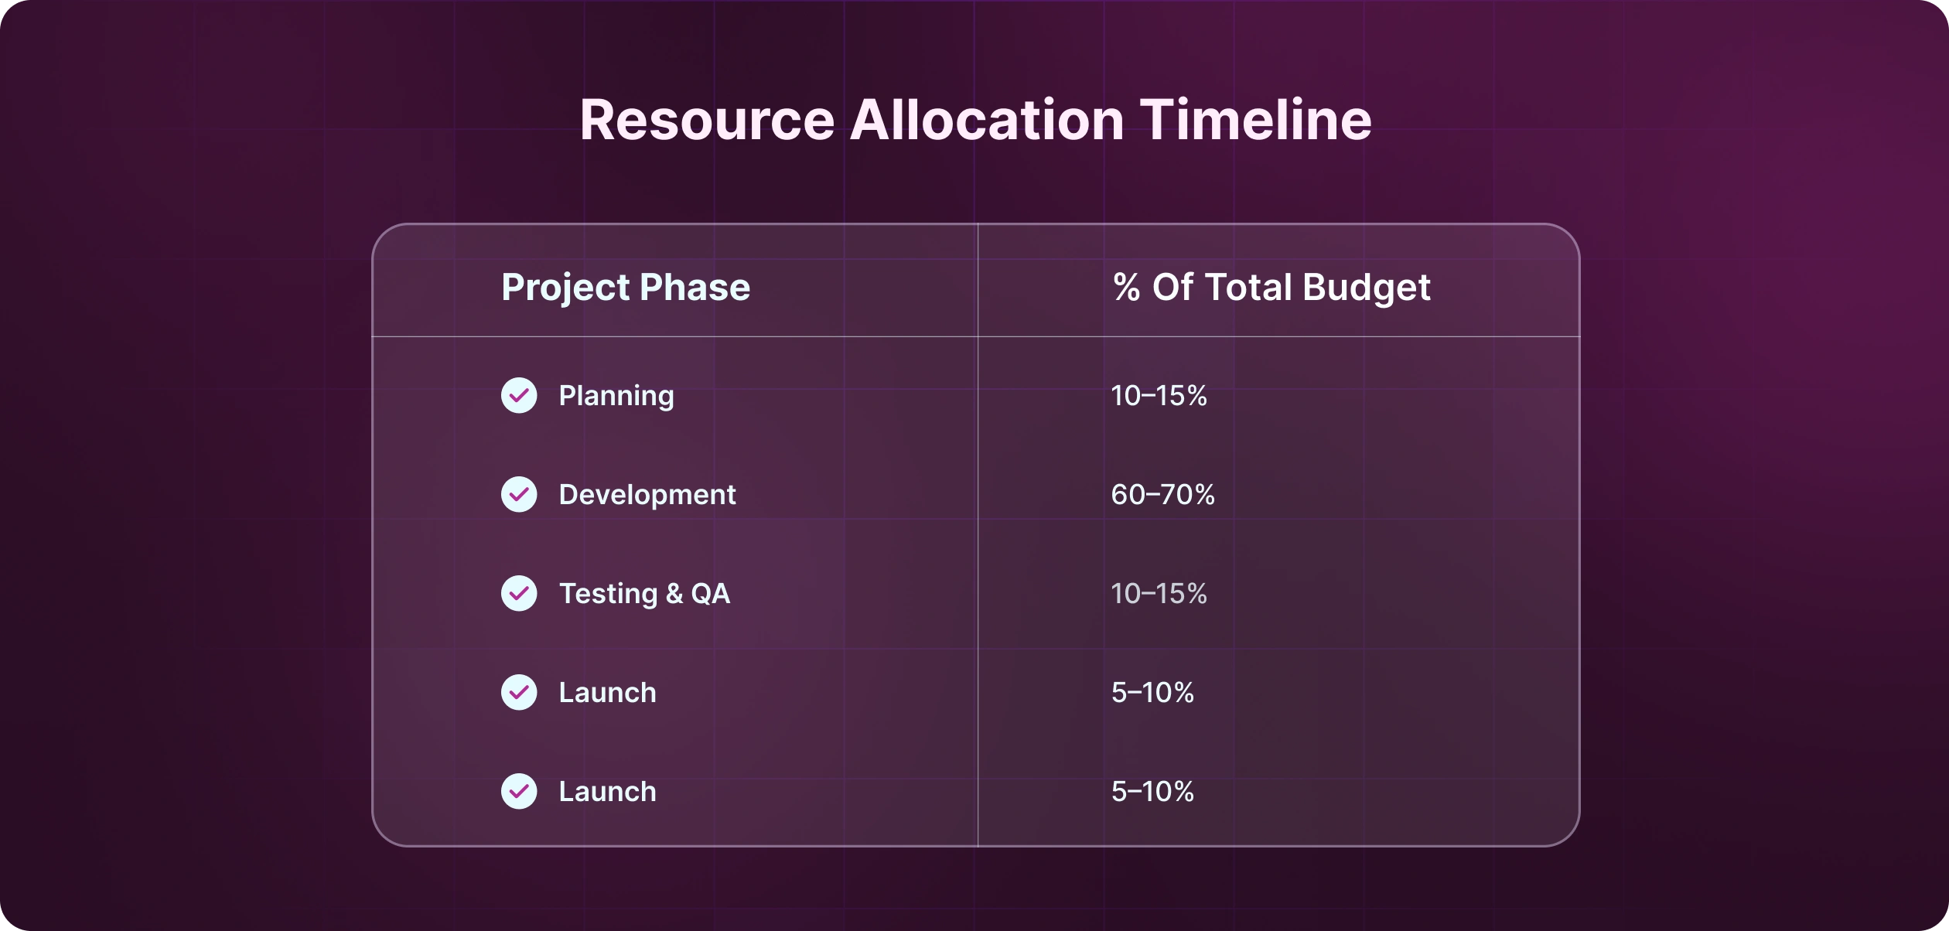Screen dimensions: 1949x931
Task: Click the last Launch phase label
Action: pos(607,792)
